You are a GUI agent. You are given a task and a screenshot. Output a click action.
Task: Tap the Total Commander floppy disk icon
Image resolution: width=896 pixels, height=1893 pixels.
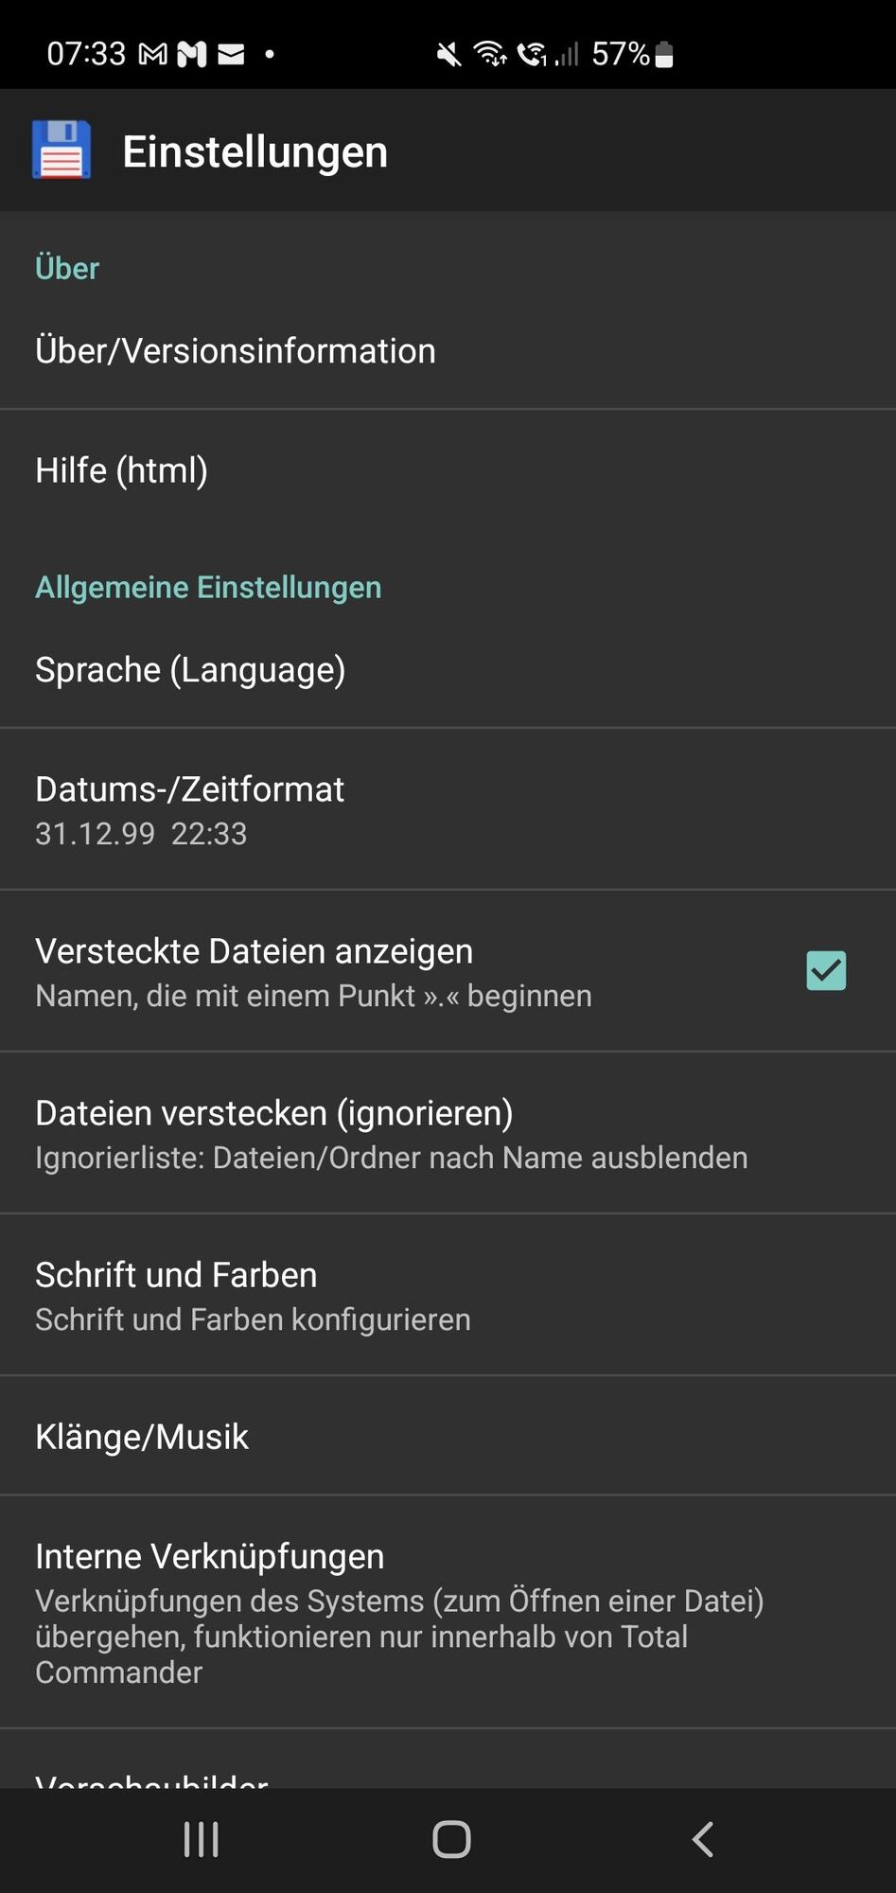point(61,150)
